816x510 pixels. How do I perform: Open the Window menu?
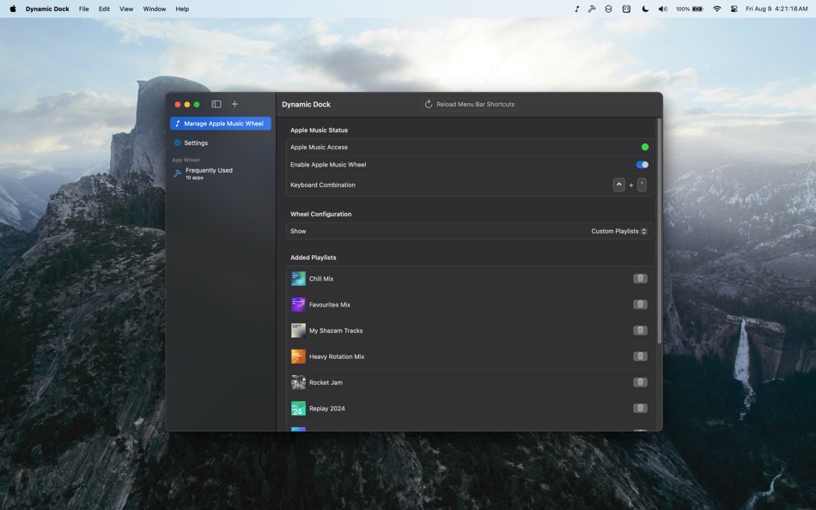pos(154,9)
